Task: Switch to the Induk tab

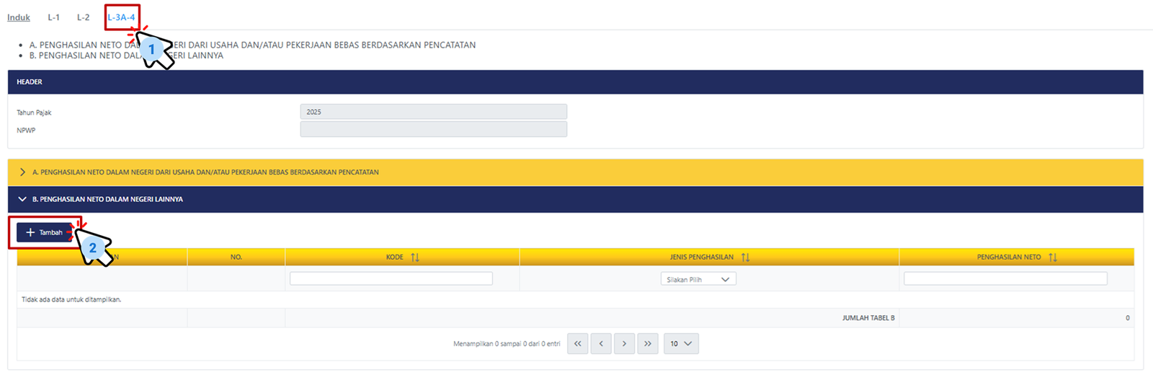Action: coord(19,17)
